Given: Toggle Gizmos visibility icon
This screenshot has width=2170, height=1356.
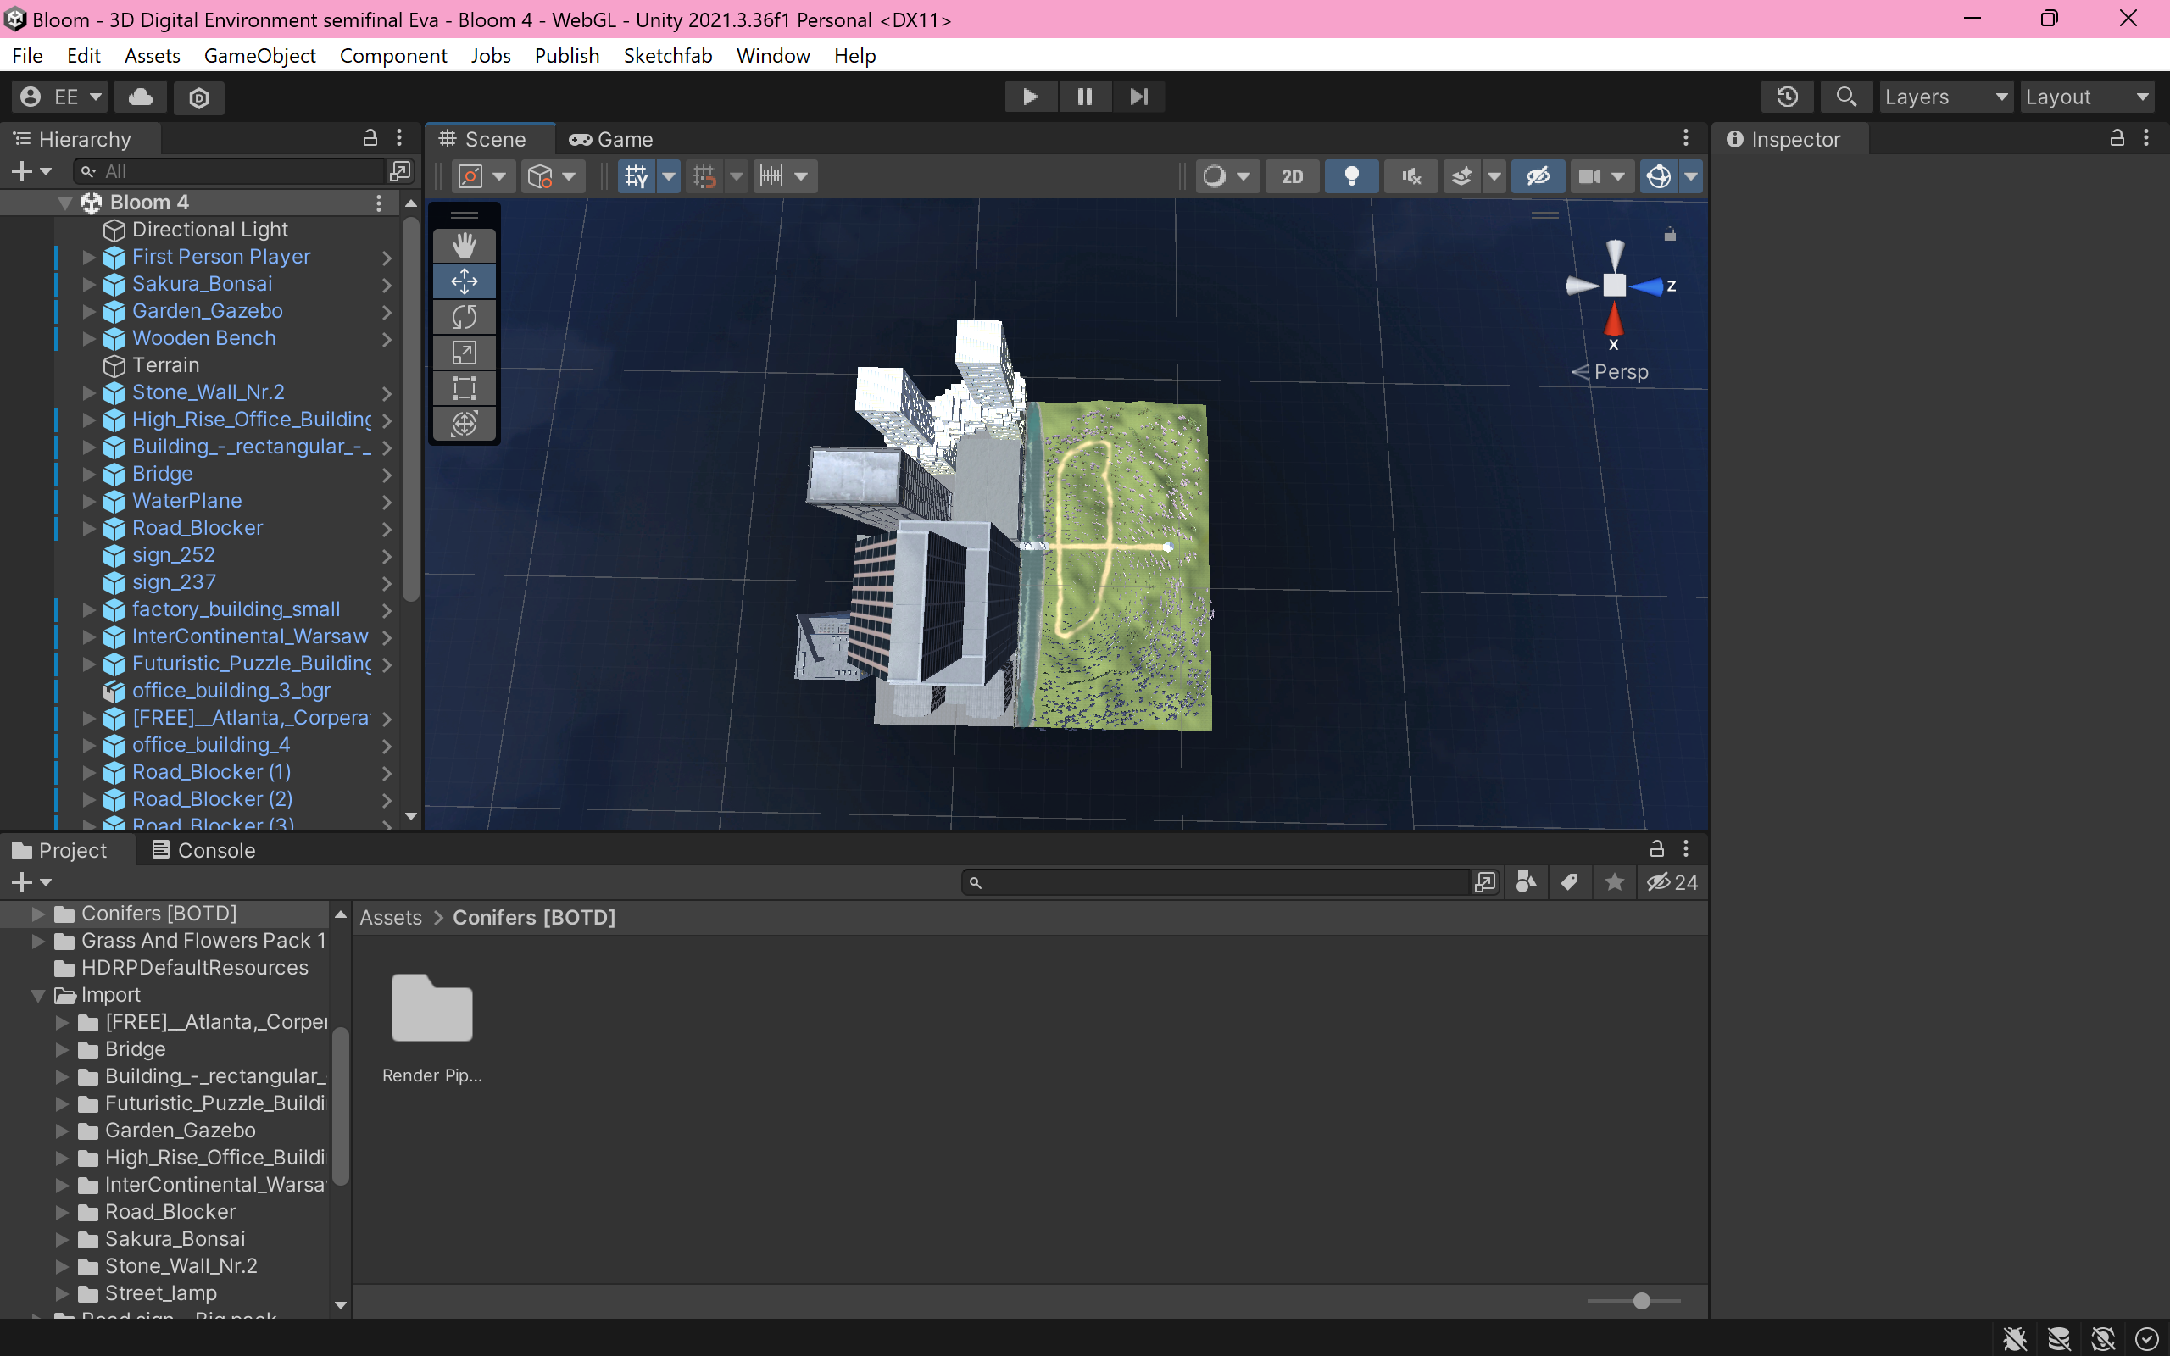Looking at the screenshot, I should [x=1659, y=175].
